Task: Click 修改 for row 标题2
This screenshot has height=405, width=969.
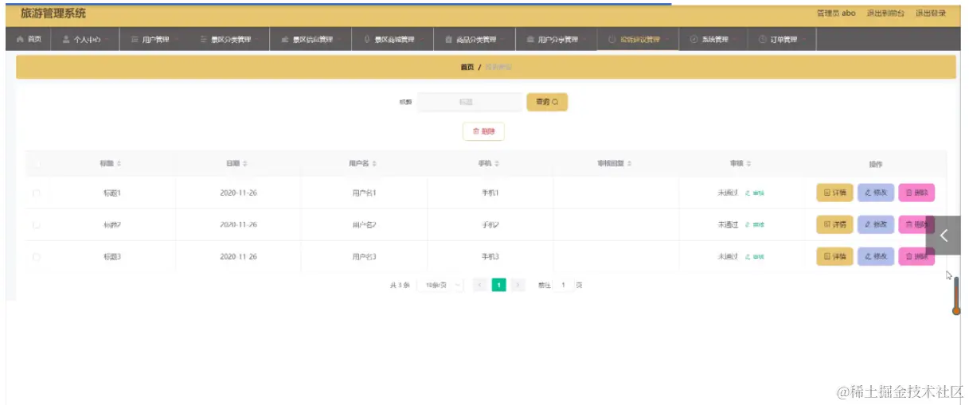Action: (876, 224)
